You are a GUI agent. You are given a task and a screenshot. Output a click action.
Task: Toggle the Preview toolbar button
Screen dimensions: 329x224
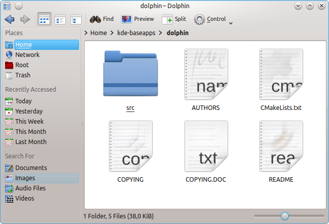(x=137, y=19)
